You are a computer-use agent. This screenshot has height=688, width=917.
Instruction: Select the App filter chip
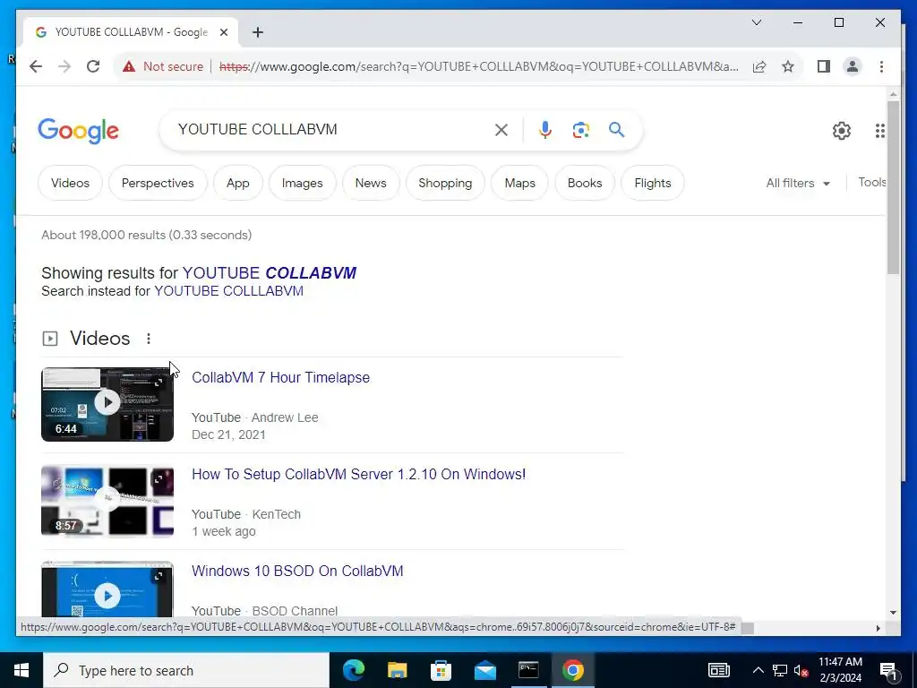tap(238, 183)
